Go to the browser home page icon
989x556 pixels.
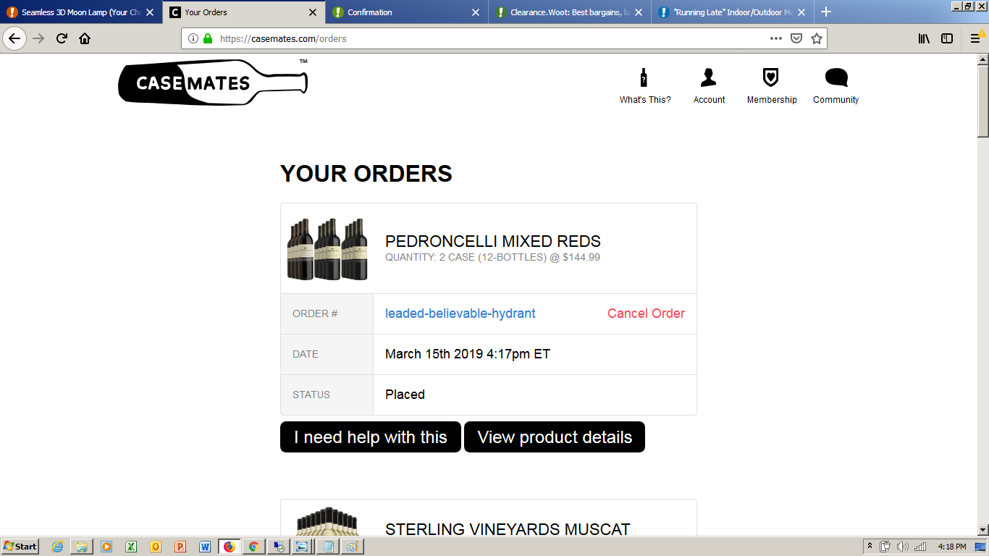tap(85, 38)
